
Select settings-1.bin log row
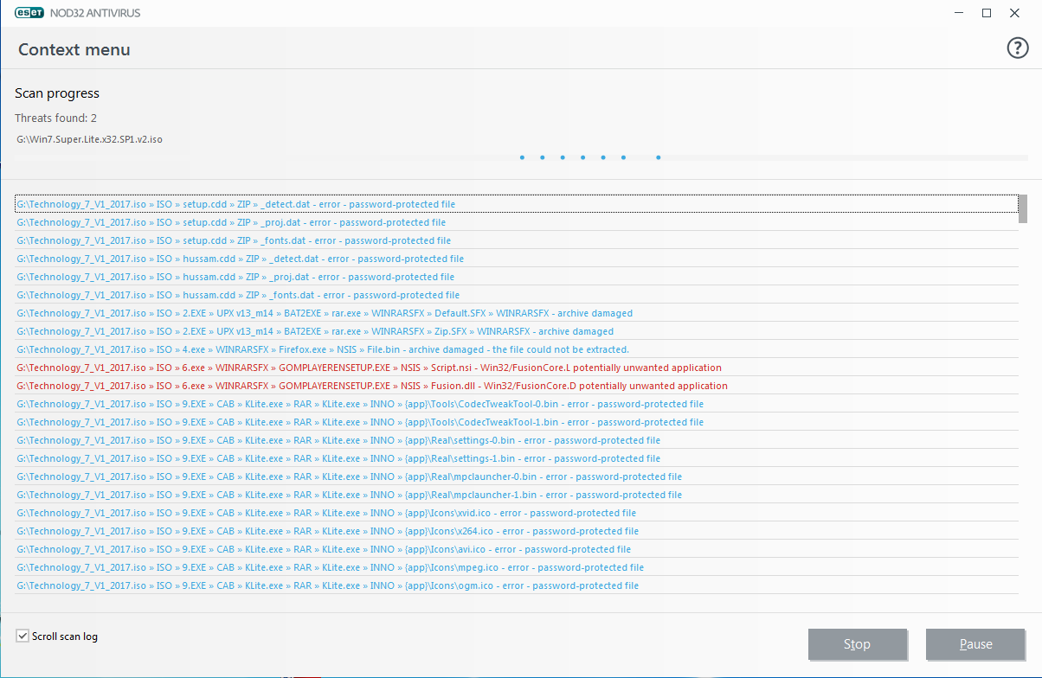[x=516, y=458]
